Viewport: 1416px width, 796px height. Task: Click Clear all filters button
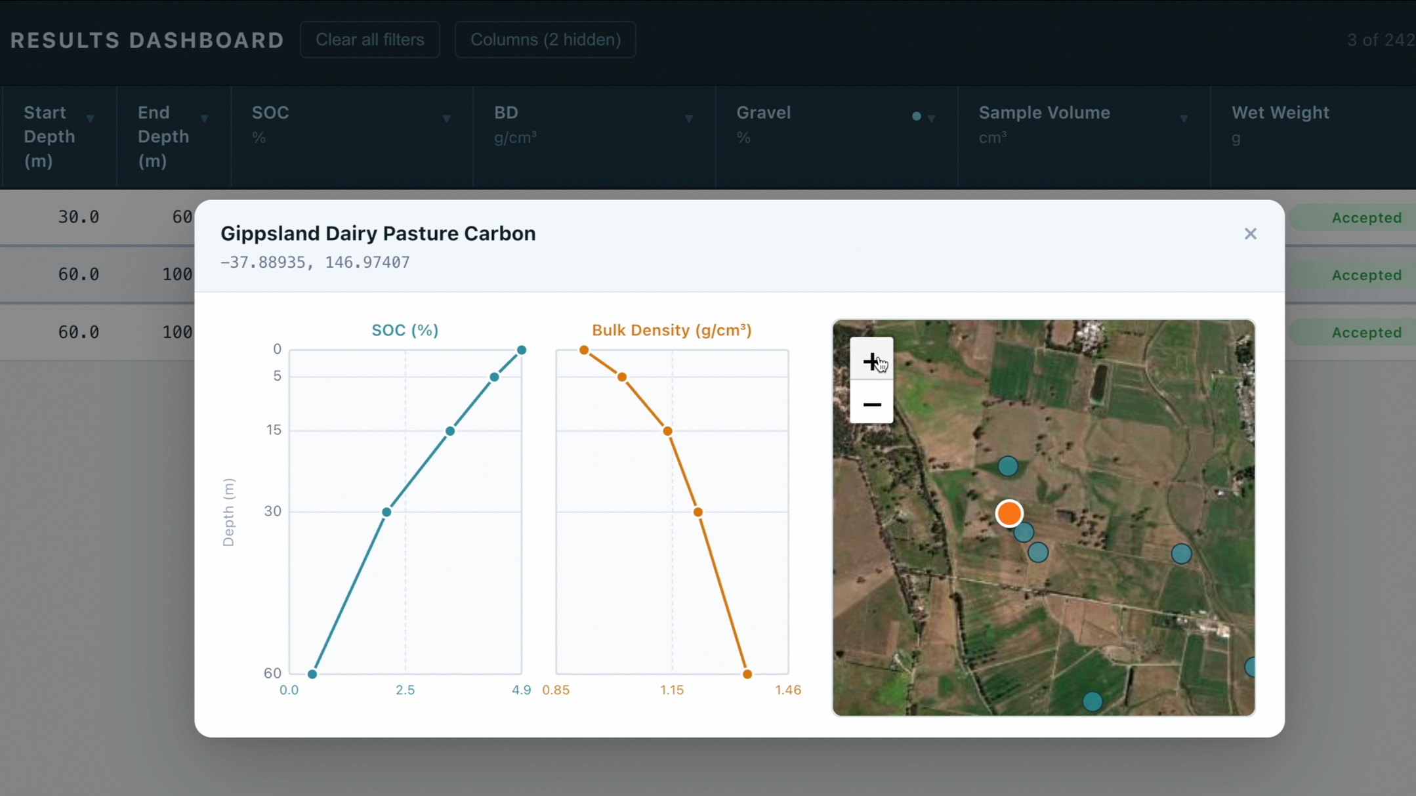(x=369, y=39)
